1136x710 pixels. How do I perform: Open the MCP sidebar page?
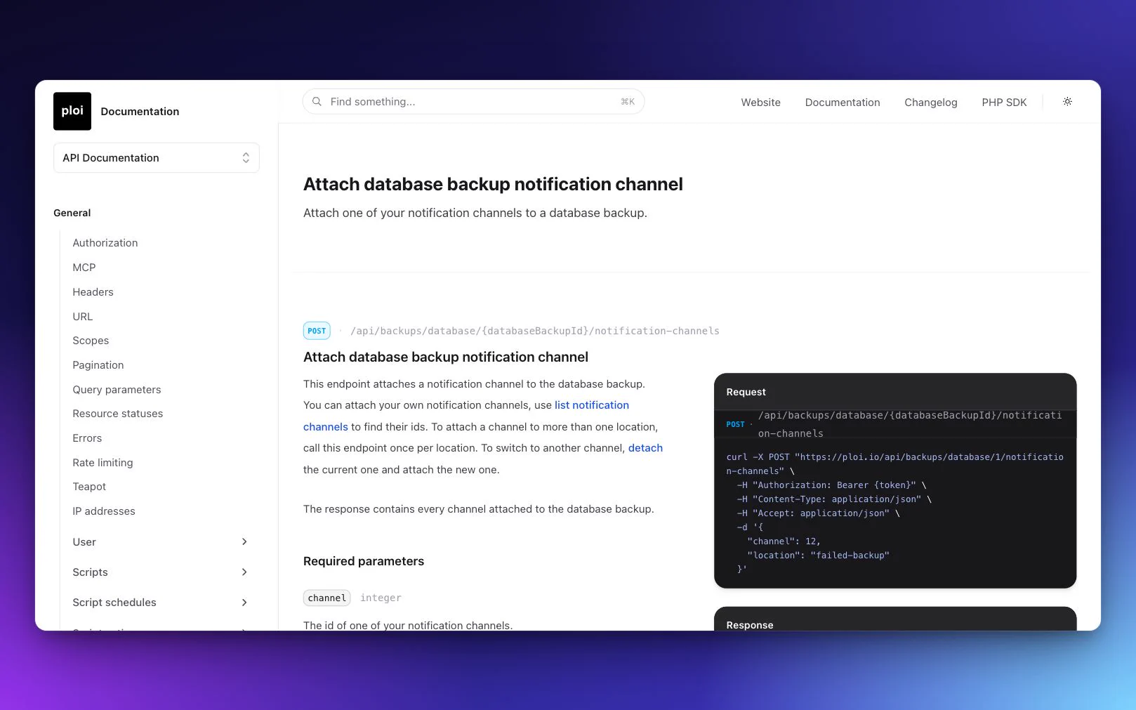[x=84, y=268]
